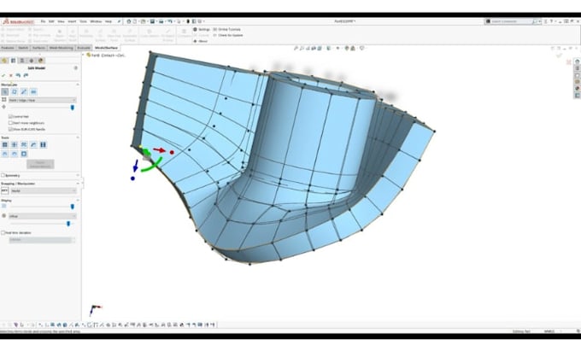Screen dimensions: 581x351
Task: Switch to the Features ribbon tab
Action: [8, 48]
